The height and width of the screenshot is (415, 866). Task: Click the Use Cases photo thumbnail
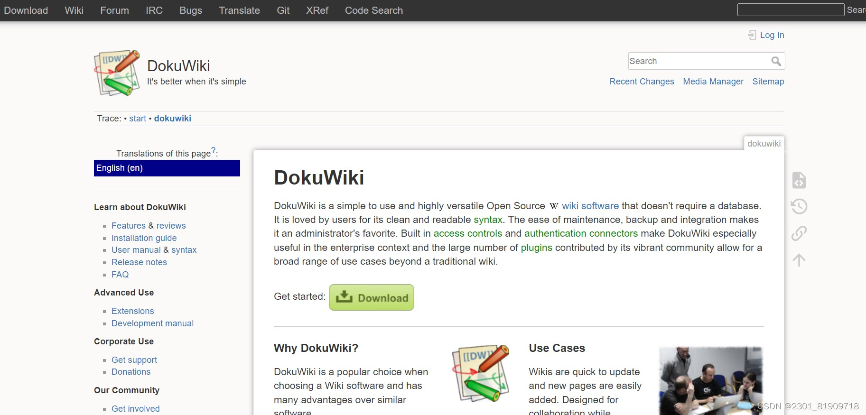[711, 381]
